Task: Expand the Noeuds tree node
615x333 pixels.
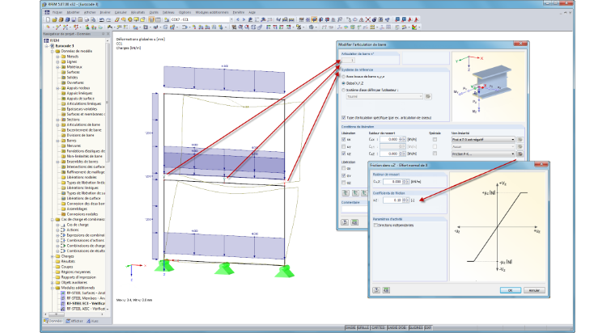Action: coord(57,57)
